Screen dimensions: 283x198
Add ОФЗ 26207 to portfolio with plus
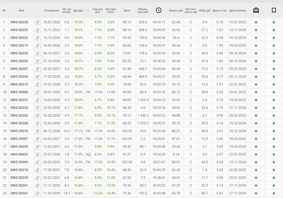tap(256, 69)
